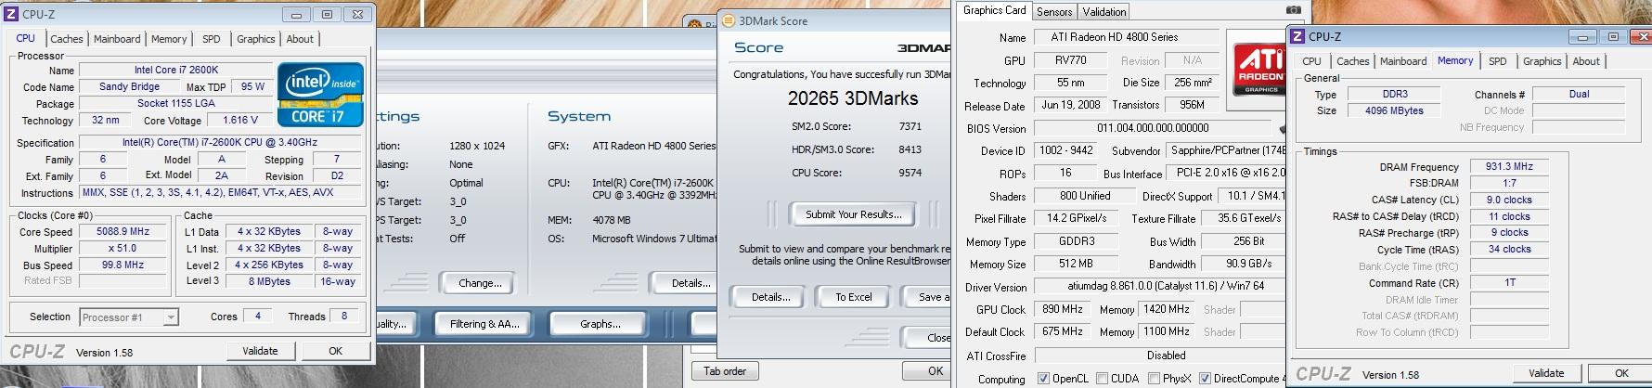Image resolution: width=1652 pixels, height=388 pixels.
Task: Click the 3DMark Score dialog title icon
Action: point(728,20)
